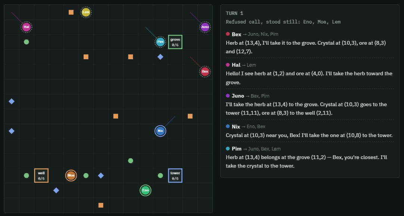This screenshot has width=404, height=216.
Task: Click the orange ore square left of the crystal below Pim
Action: (131, 57)
